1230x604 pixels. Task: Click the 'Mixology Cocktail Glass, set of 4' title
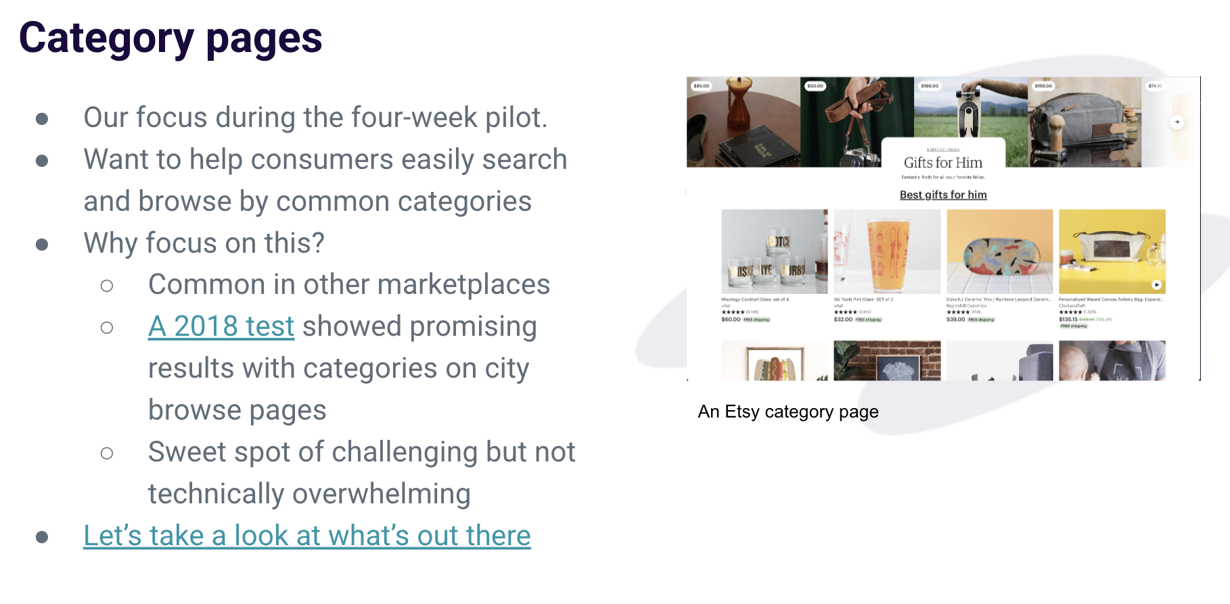tap(755, 299)
